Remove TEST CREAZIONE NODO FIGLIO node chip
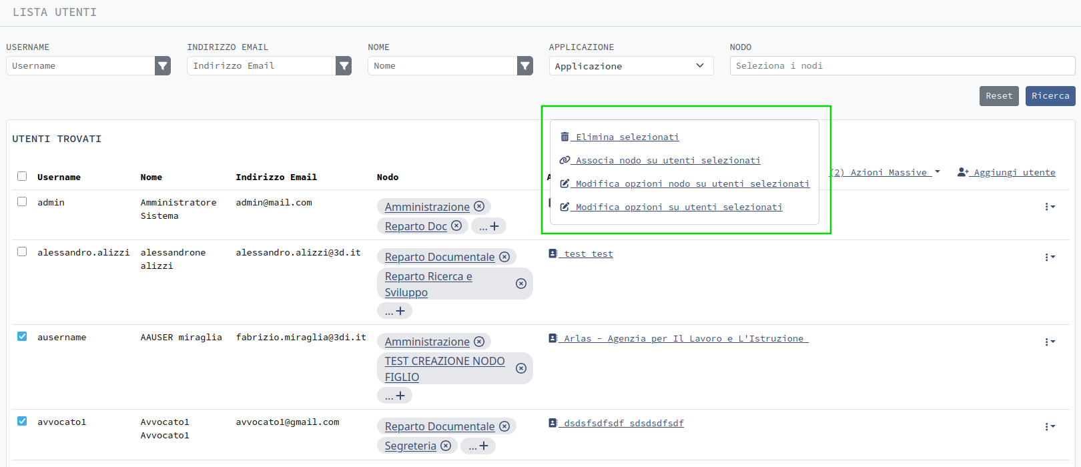 521,368
